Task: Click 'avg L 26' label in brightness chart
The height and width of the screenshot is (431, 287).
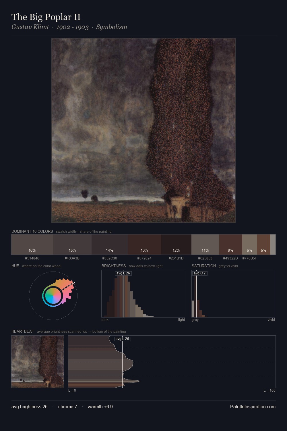Action: click(123, 273)
